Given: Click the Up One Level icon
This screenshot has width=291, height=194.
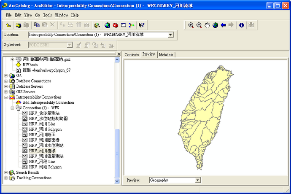Looking at the screenshot, I should [x=8, y=25].
